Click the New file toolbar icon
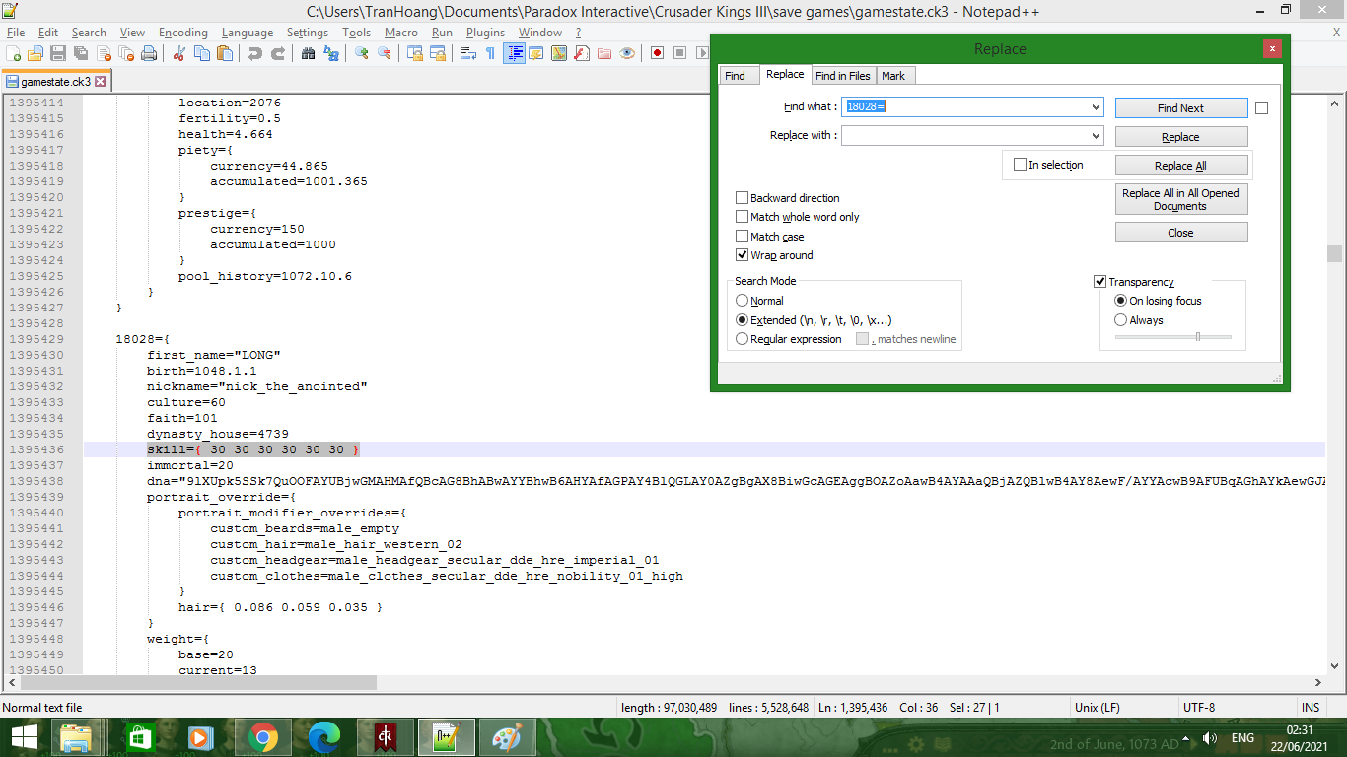1347x757 pixels. 14,53
